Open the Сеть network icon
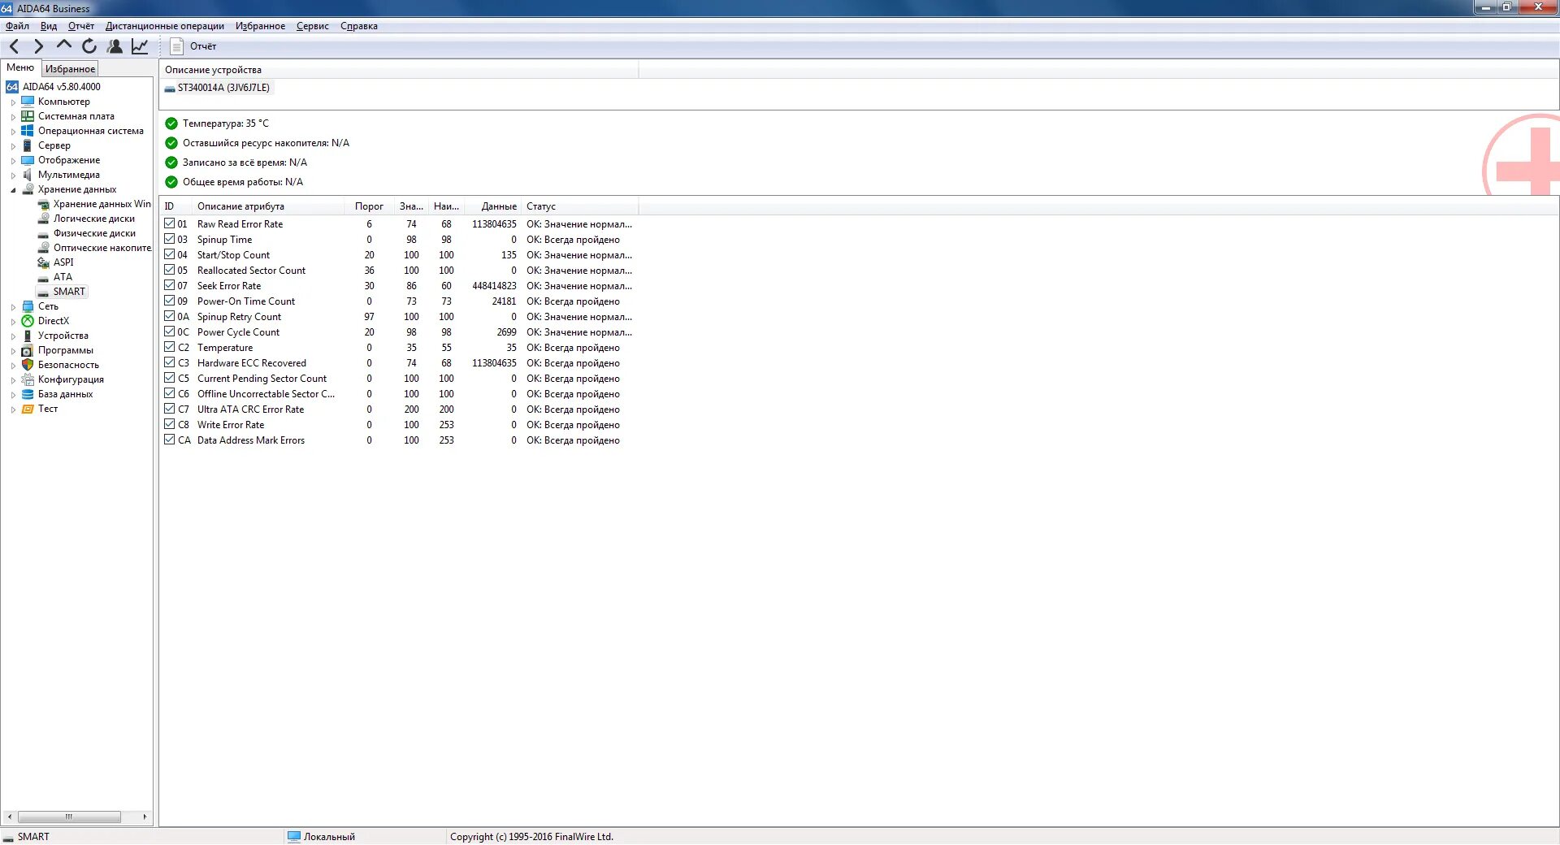1560x845 pixels. [x=28, y=306]
